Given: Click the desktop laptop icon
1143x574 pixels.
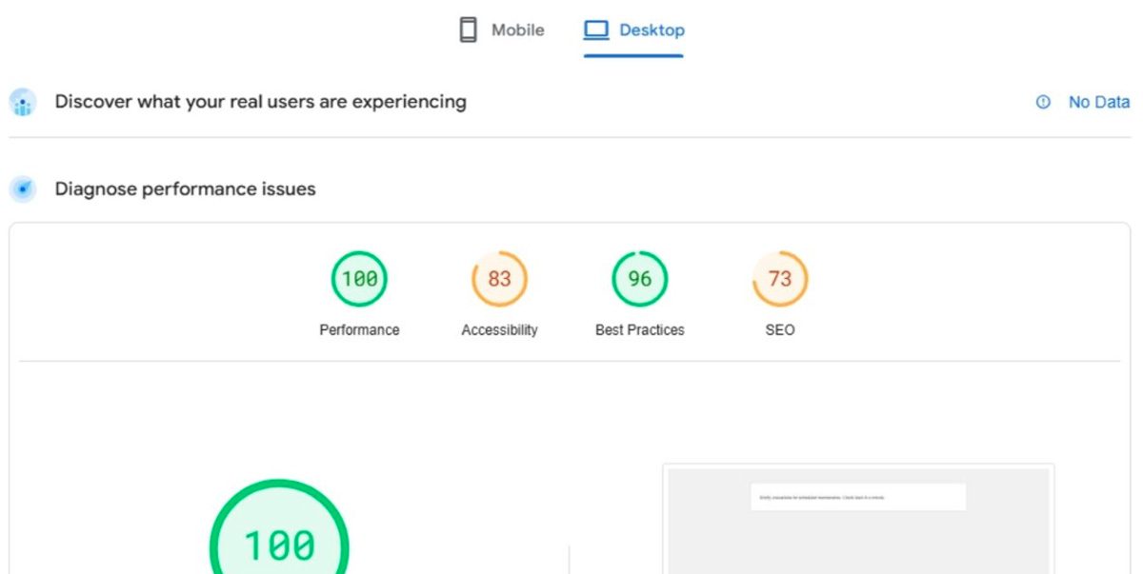Looking at the screenshot, I should [x=596, y=30].
